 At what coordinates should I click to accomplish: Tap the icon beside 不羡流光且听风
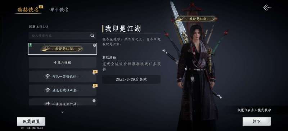[x=48, y=104]
